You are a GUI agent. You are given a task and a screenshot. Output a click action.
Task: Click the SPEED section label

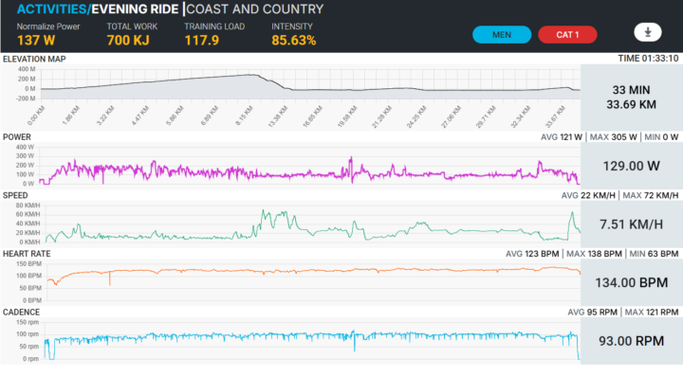[x=15, y=196]
